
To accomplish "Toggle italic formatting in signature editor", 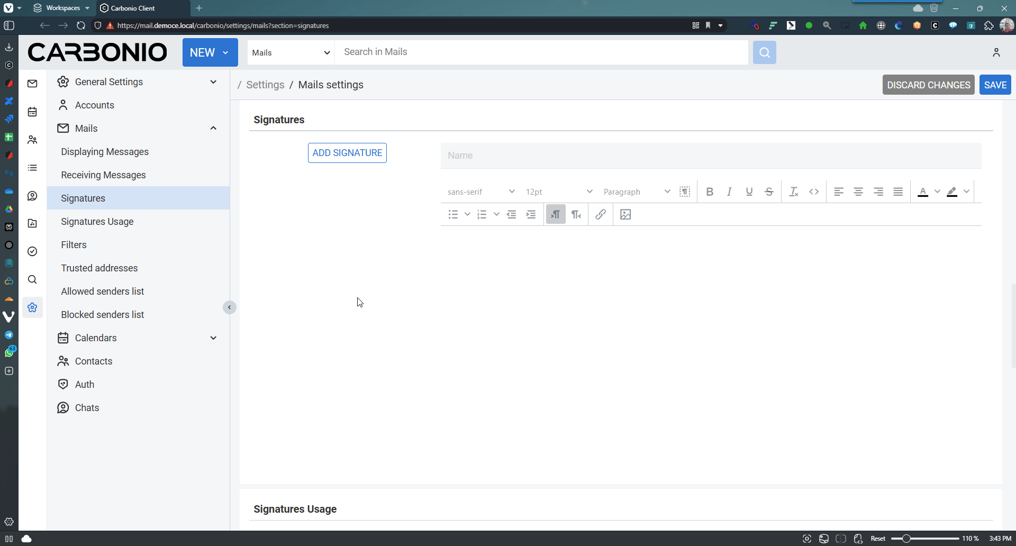I will pyautogui.click(x=729, y=192).
